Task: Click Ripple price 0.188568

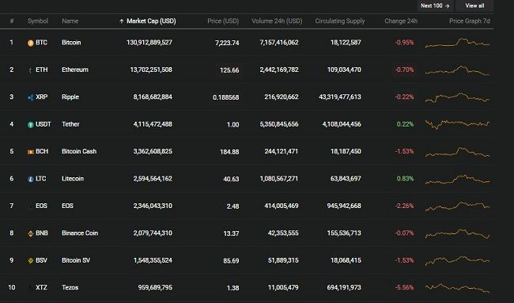Action: [x=226, y=97]
